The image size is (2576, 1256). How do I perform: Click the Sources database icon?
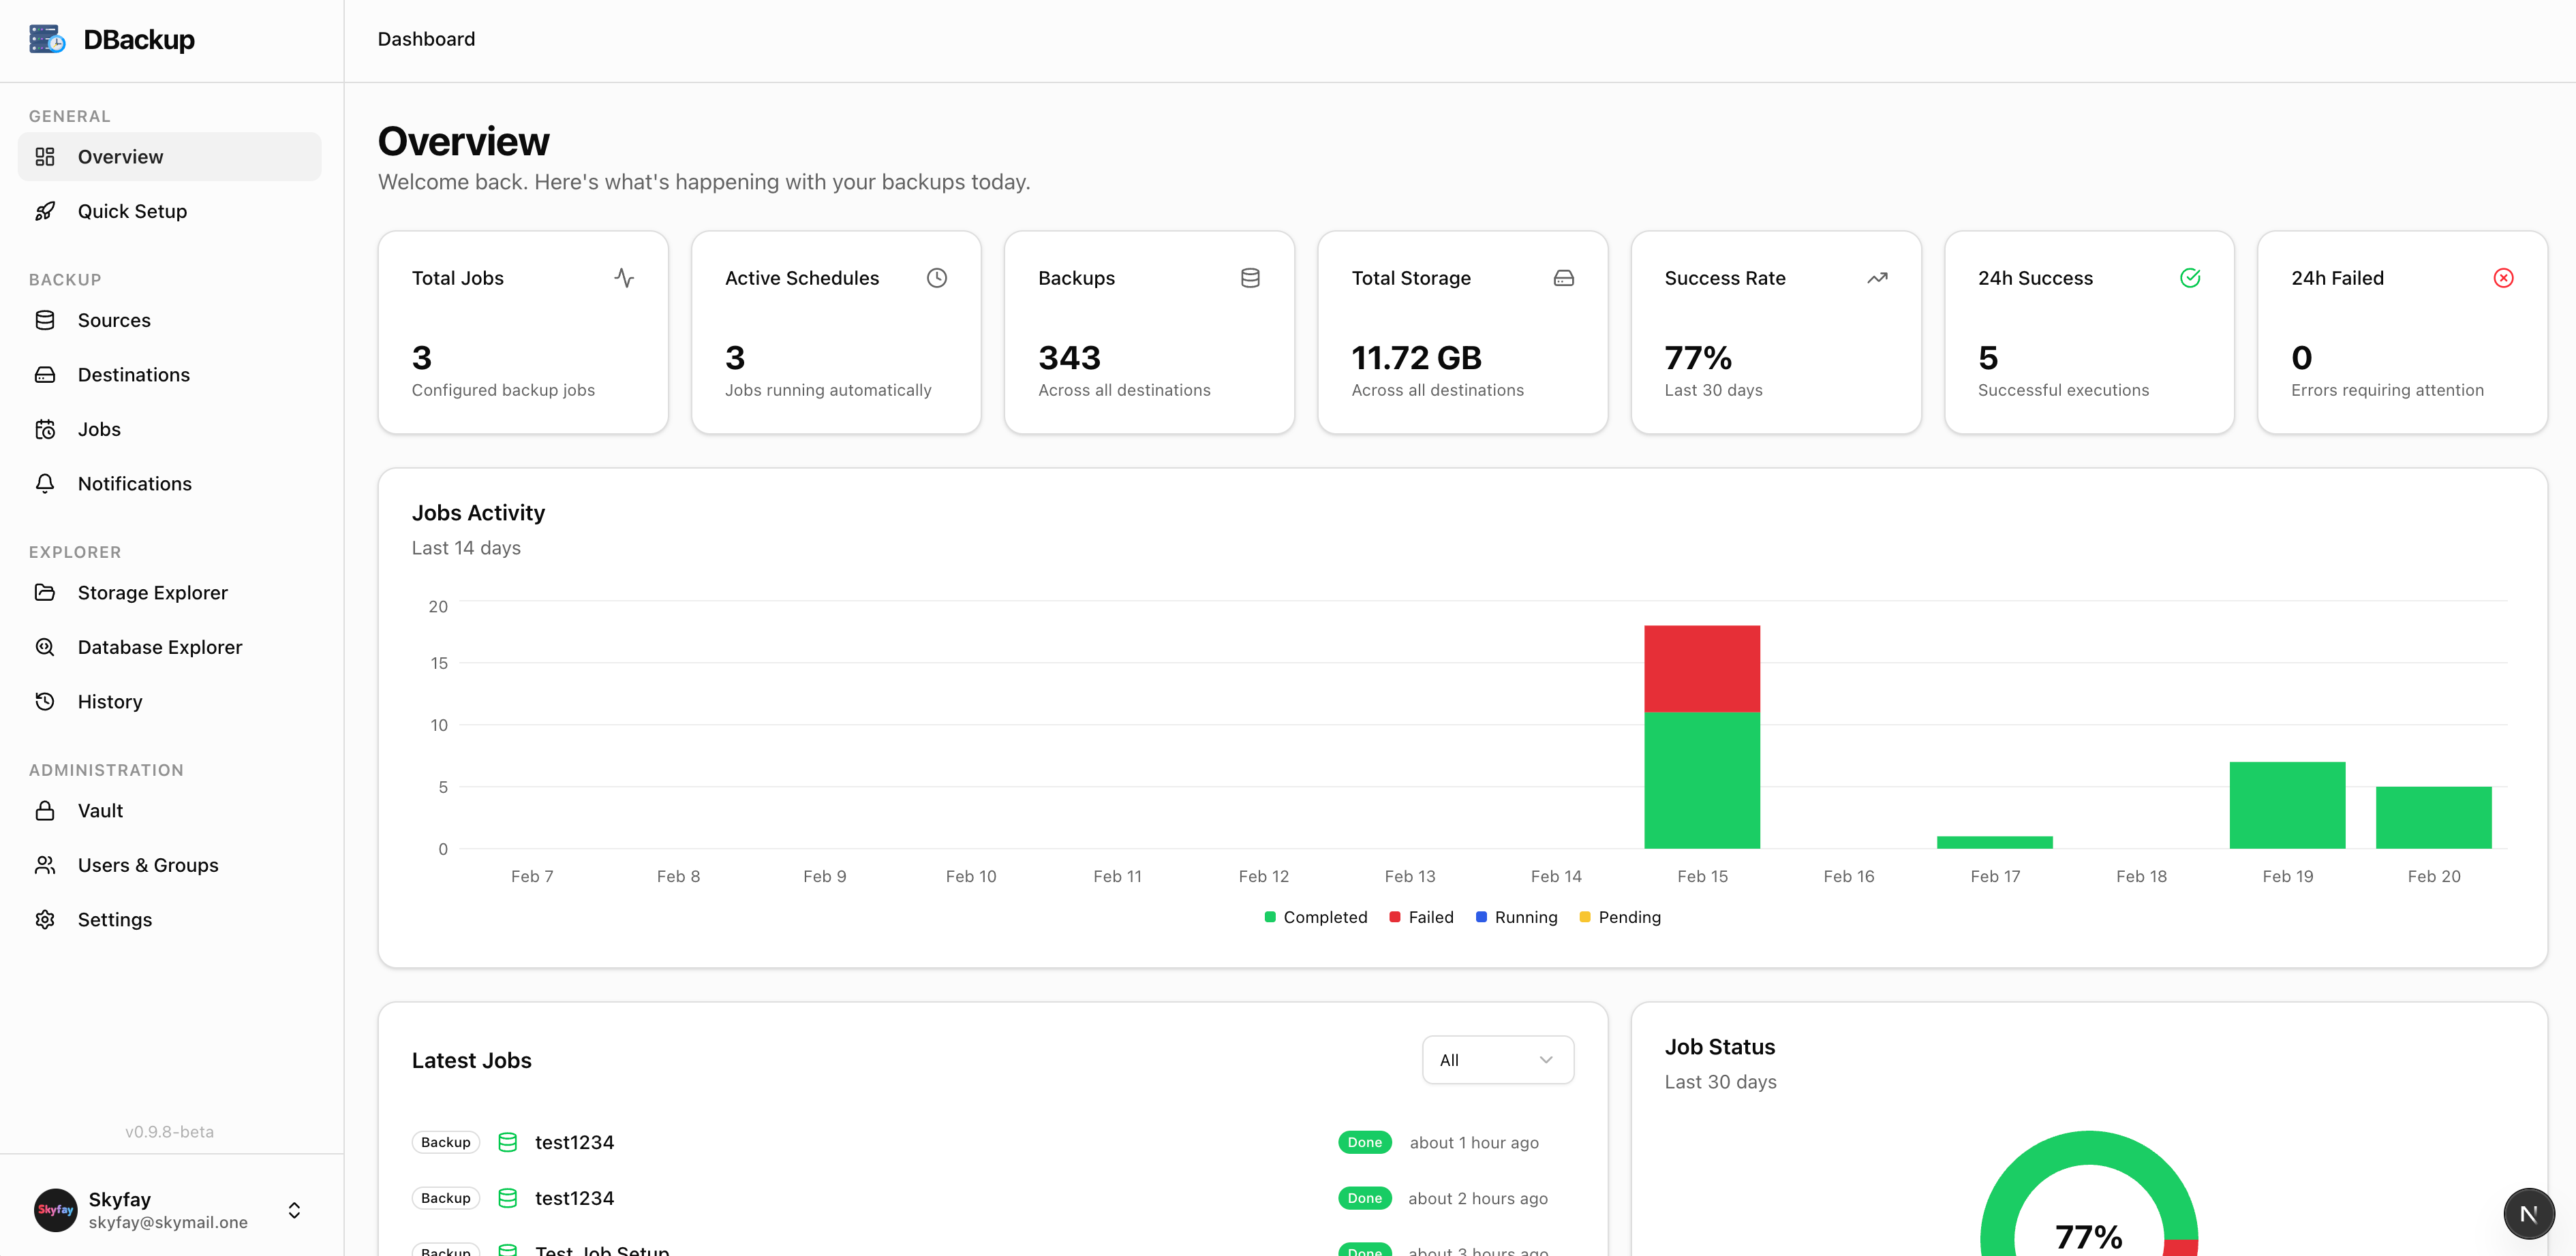point(45,319)
